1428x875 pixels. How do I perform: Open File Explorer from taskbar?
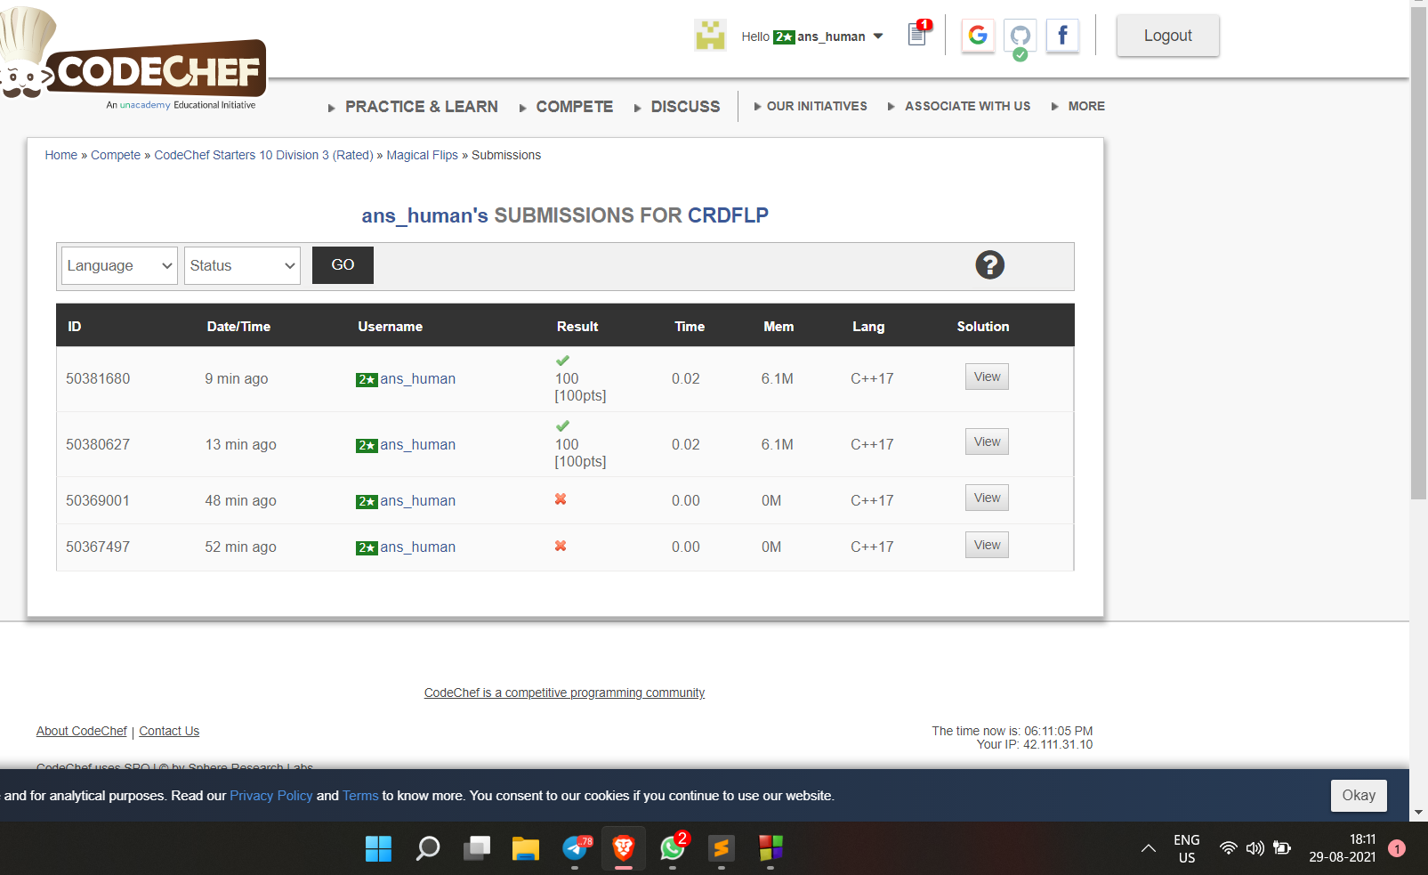(x=526, y=848)
